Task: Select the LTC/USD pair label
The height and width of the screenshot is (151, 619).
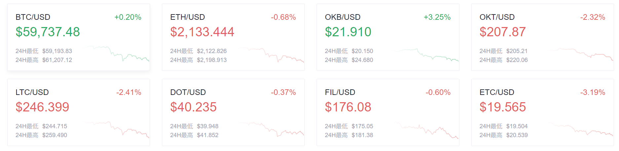Action: [x=32, y=92]
